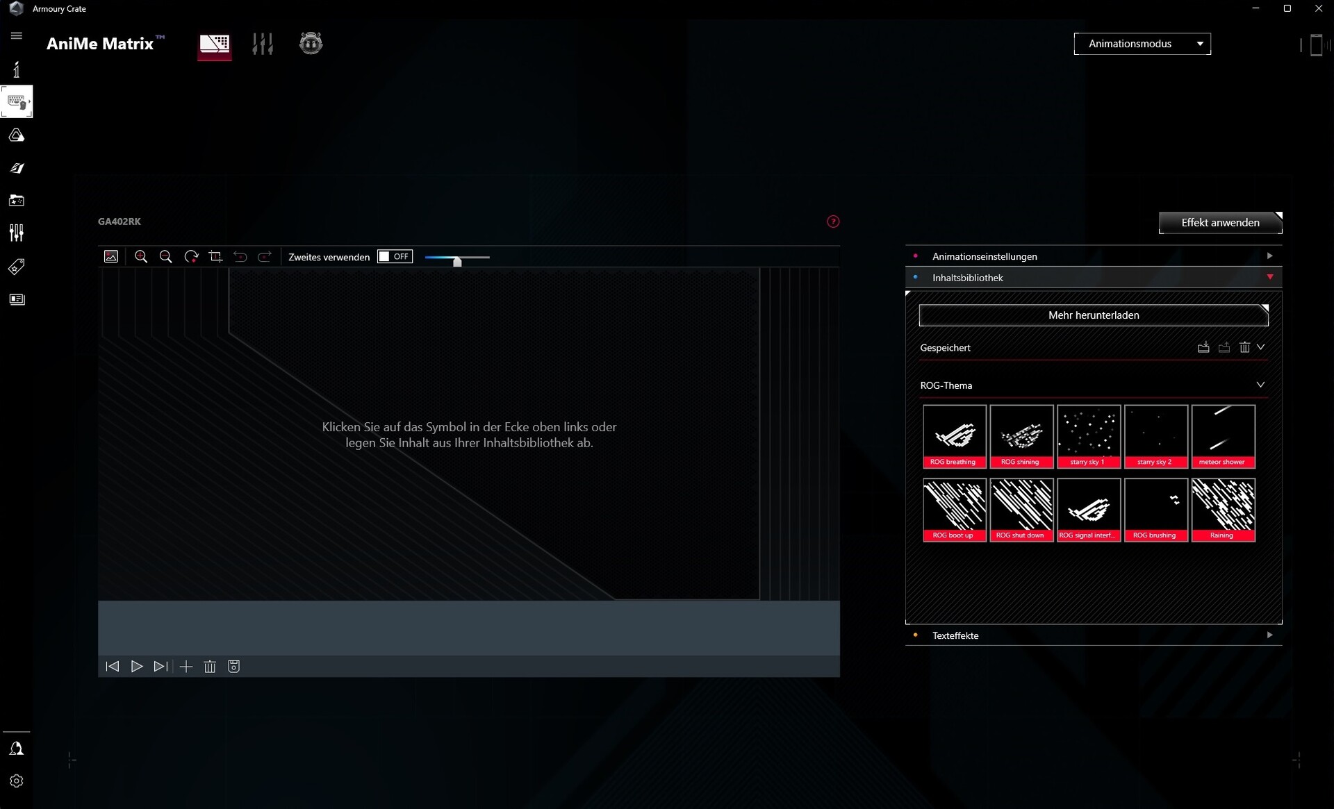Collapse the Inhaltsbibliothek section

click(x=1094, y=278)
